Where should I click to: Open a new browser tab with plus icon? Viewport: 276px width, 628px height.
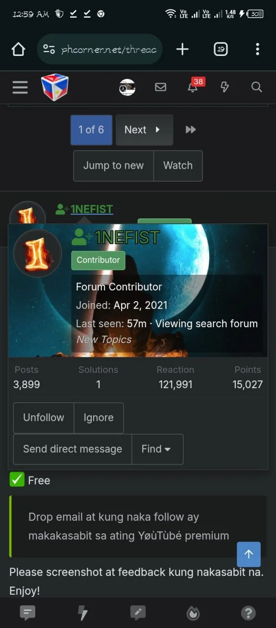[x=182, y=49]
